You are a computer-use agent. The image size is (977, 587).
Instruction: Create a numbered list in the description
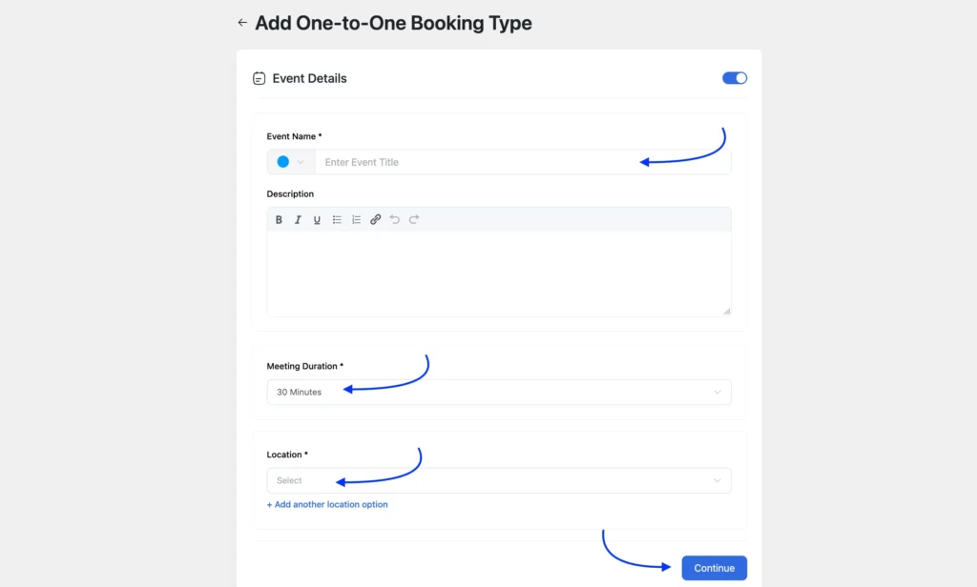(x=356, y=219)
